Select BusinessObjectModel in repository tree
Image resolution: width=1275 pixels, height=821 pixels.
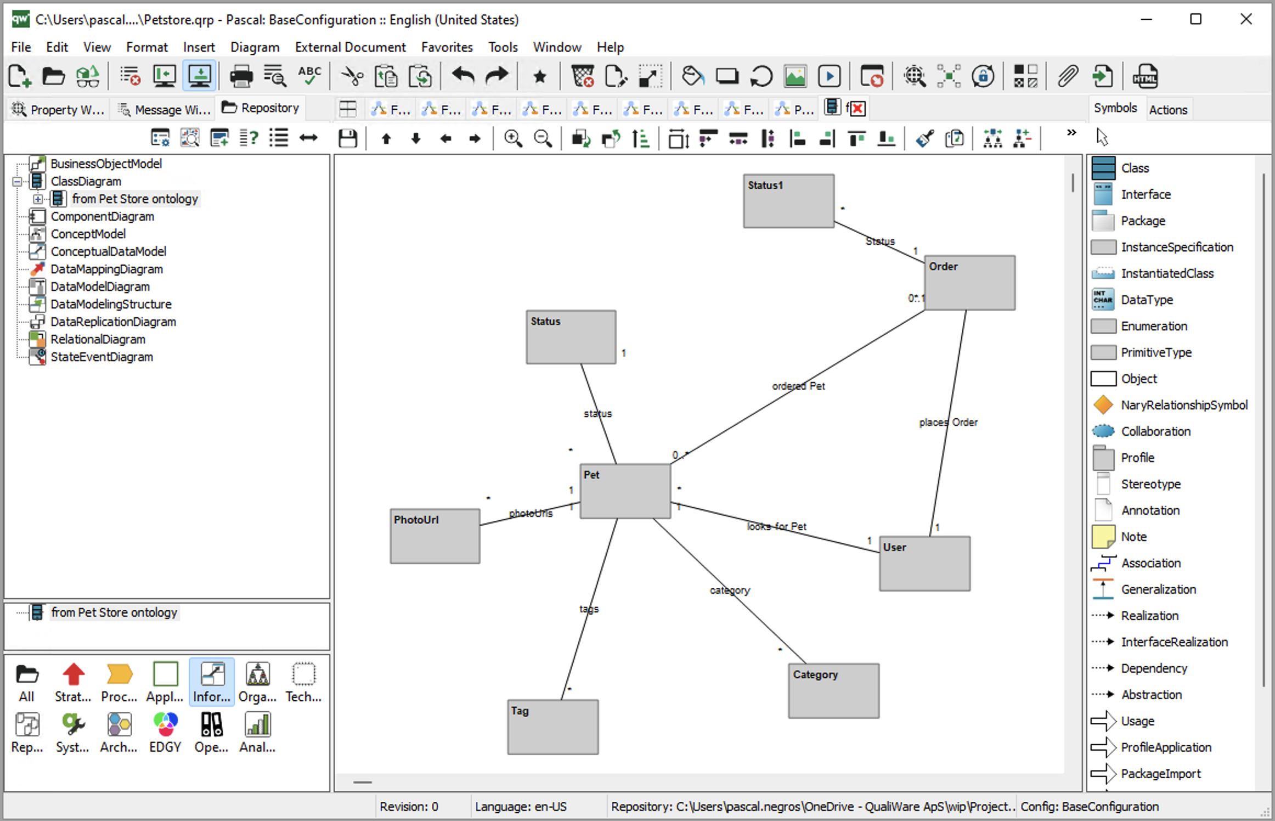(106, 164)
